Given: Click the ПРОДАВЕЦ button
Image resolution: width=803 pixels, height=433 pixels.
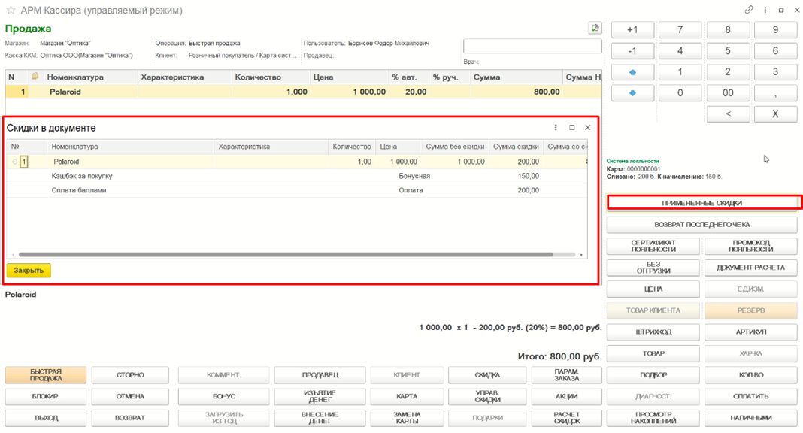Looking at the screenshot, I should point(320,374).
